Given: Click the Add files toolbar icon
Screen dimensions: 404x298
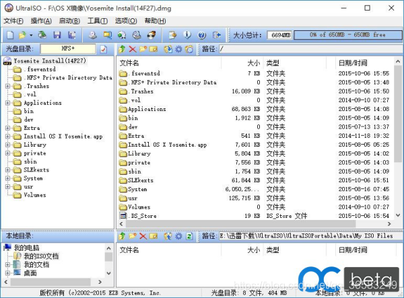Looking at the screenshot, I should pyautogui.click(x=172, y=35).
